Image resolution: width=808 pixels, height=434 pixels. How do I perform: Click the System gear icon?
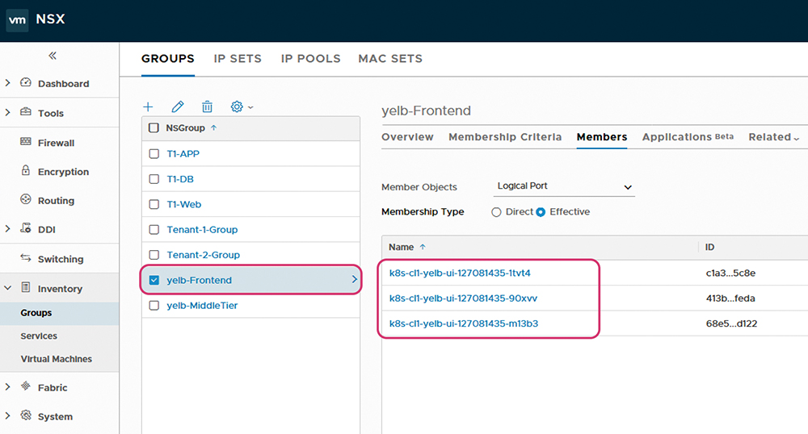coord(26,415)
